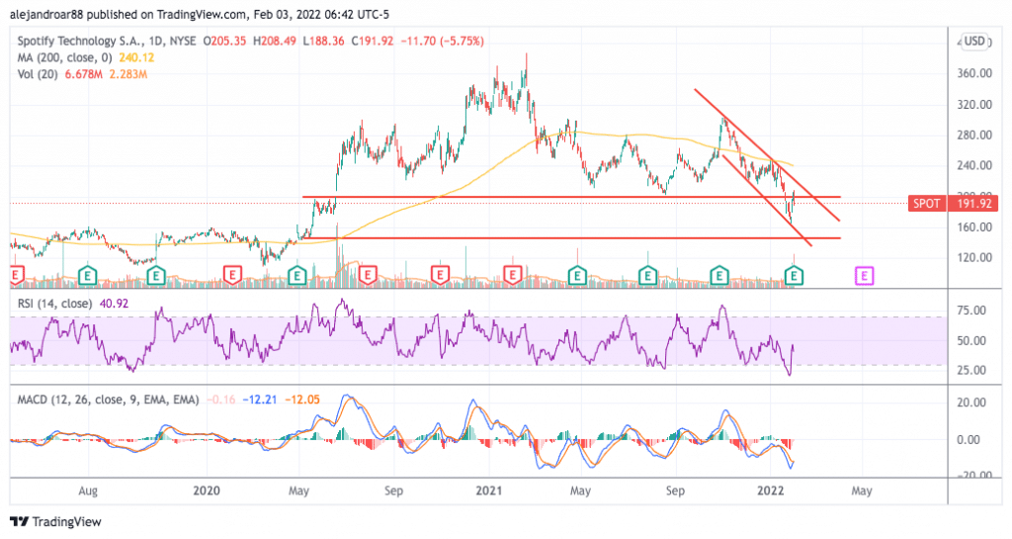Click the green earnings marker under the latest 2022 candle
This screenshot has width=1012, height=539.
(795, 276)
